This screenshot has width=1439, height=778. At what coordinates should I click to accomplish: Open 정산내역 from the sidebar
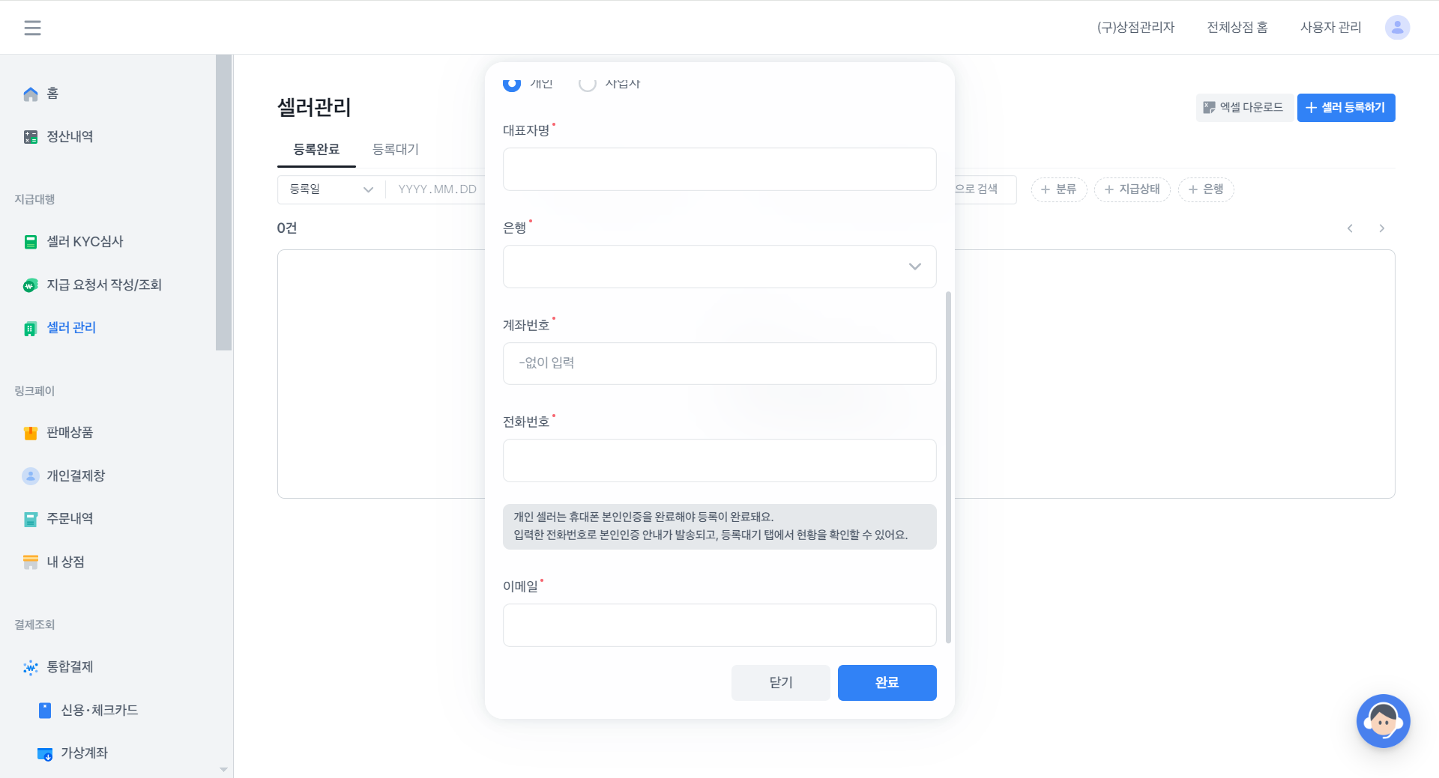[x=69, y=136]
